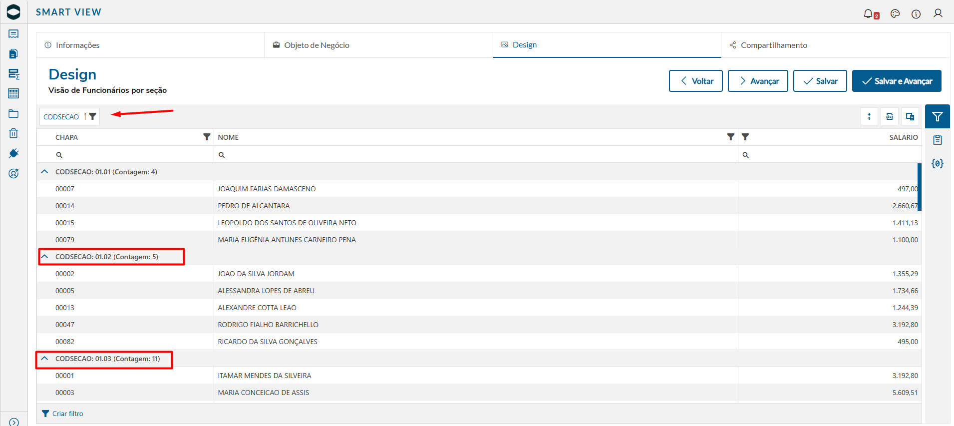Open the documents icon in left sidebar

click(13, 53)
